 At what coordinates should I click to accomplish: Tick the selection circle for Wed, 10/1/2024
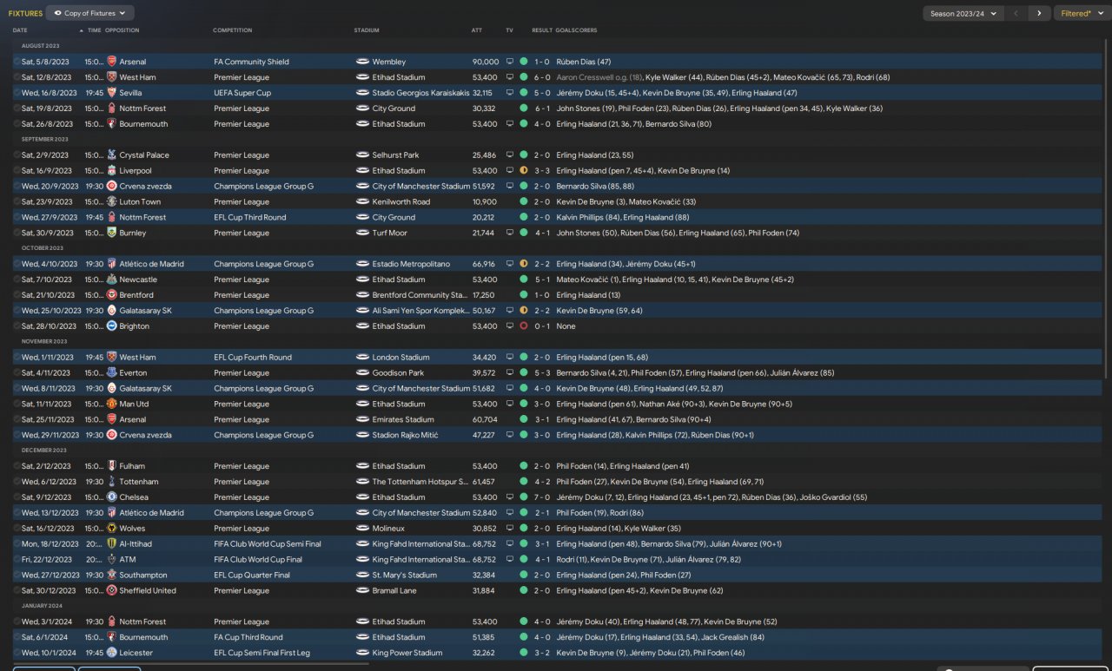tap(17, 653)
